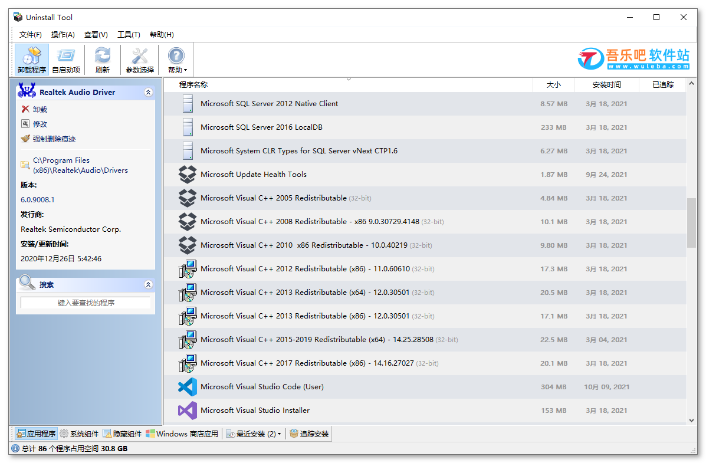Image resolution: width=706 pixels, height=463 pixels.
Task: Click the magnifier icon in 搜索 panel
Action: pyautogui.click(x=27, y=283)
